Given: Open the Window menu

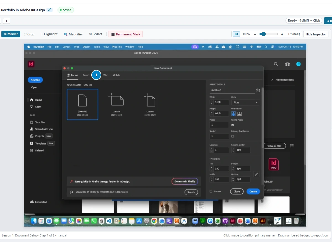Looking at the screenshot, I should (x=130, y=47).
